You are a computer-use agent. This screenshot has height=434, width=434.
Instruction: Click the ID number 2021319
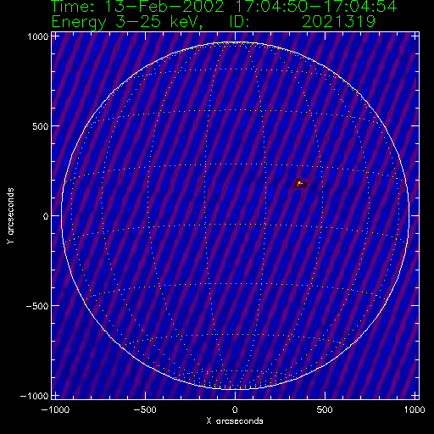coord(338,21)
